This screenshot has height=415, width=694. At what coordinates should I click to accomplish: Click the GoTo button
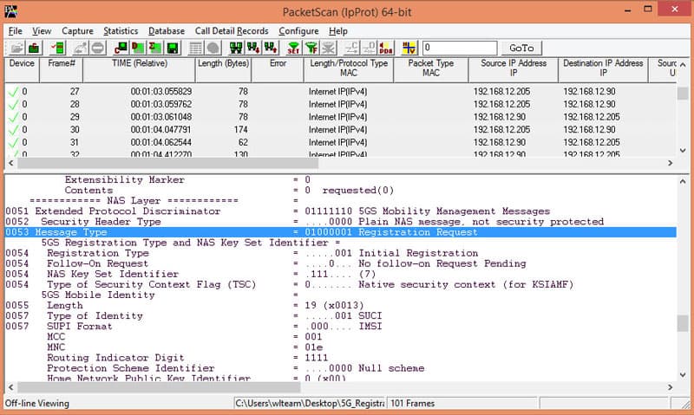(x=521, y=48)
